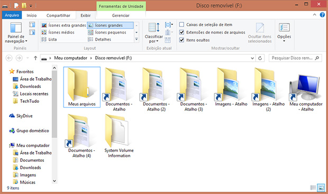Collapse the ribbon with the chevron
Image resolution: width=328 pixels, height=194 pixels.
[314, 15]
